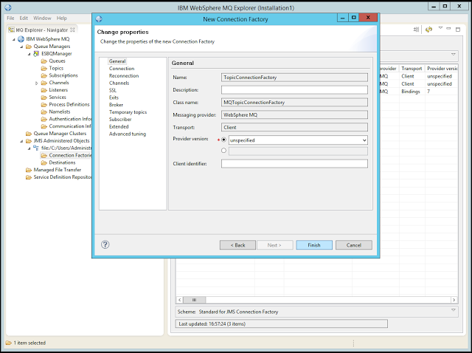Click the ESBQManager queue manager icon

point(36,54)
